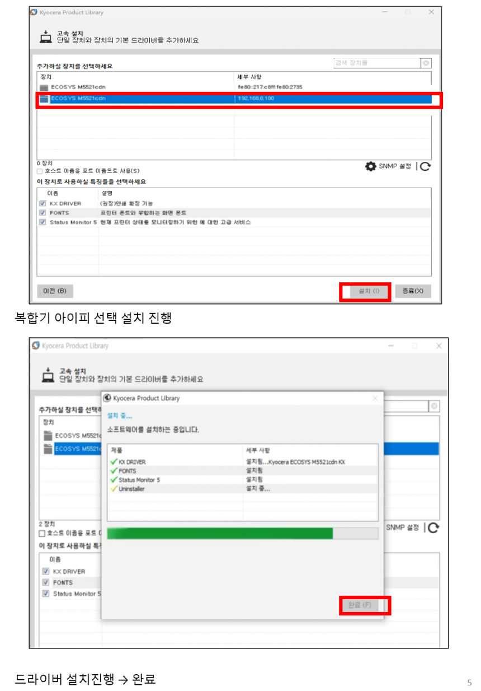This screenshot has width=481, height=691.
Task: Refresh device list in upper window
Action: tap(426, 166)
